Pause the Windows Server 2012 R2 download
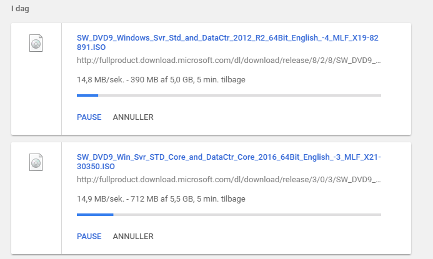This screenshot has height=259, width=433. click(89, 117)
